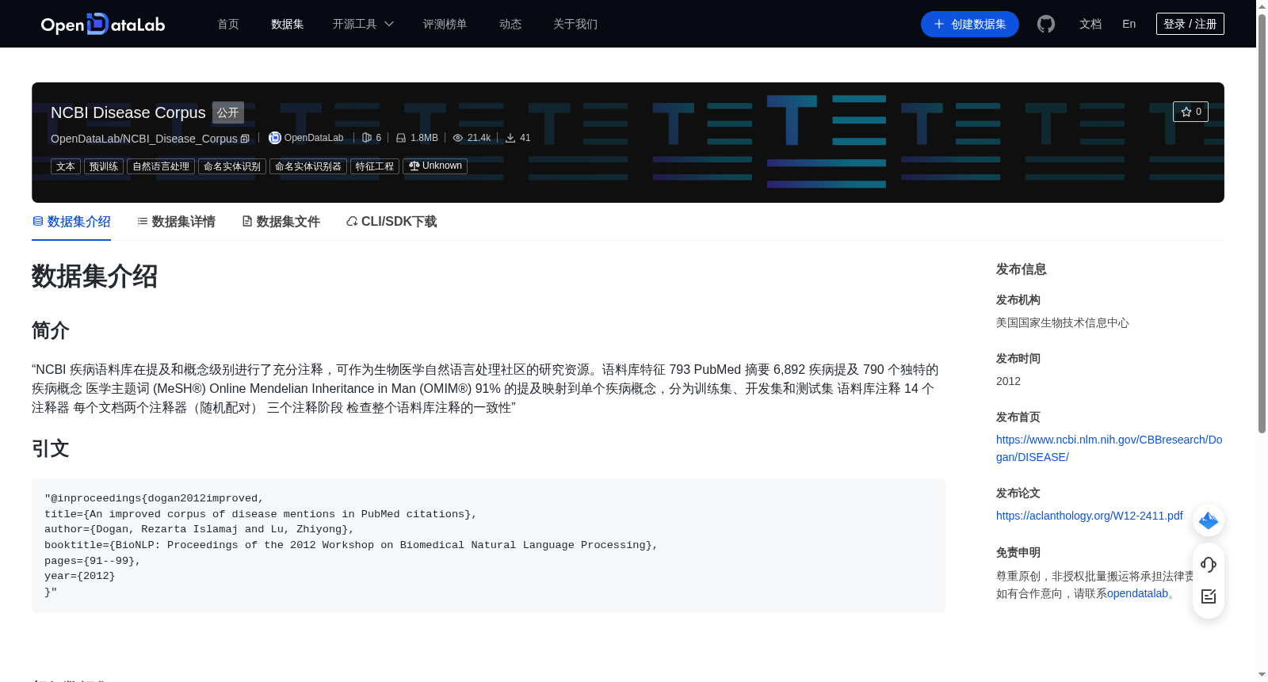
Task: Open the GitHub icon link
Action: (1046, 24)
